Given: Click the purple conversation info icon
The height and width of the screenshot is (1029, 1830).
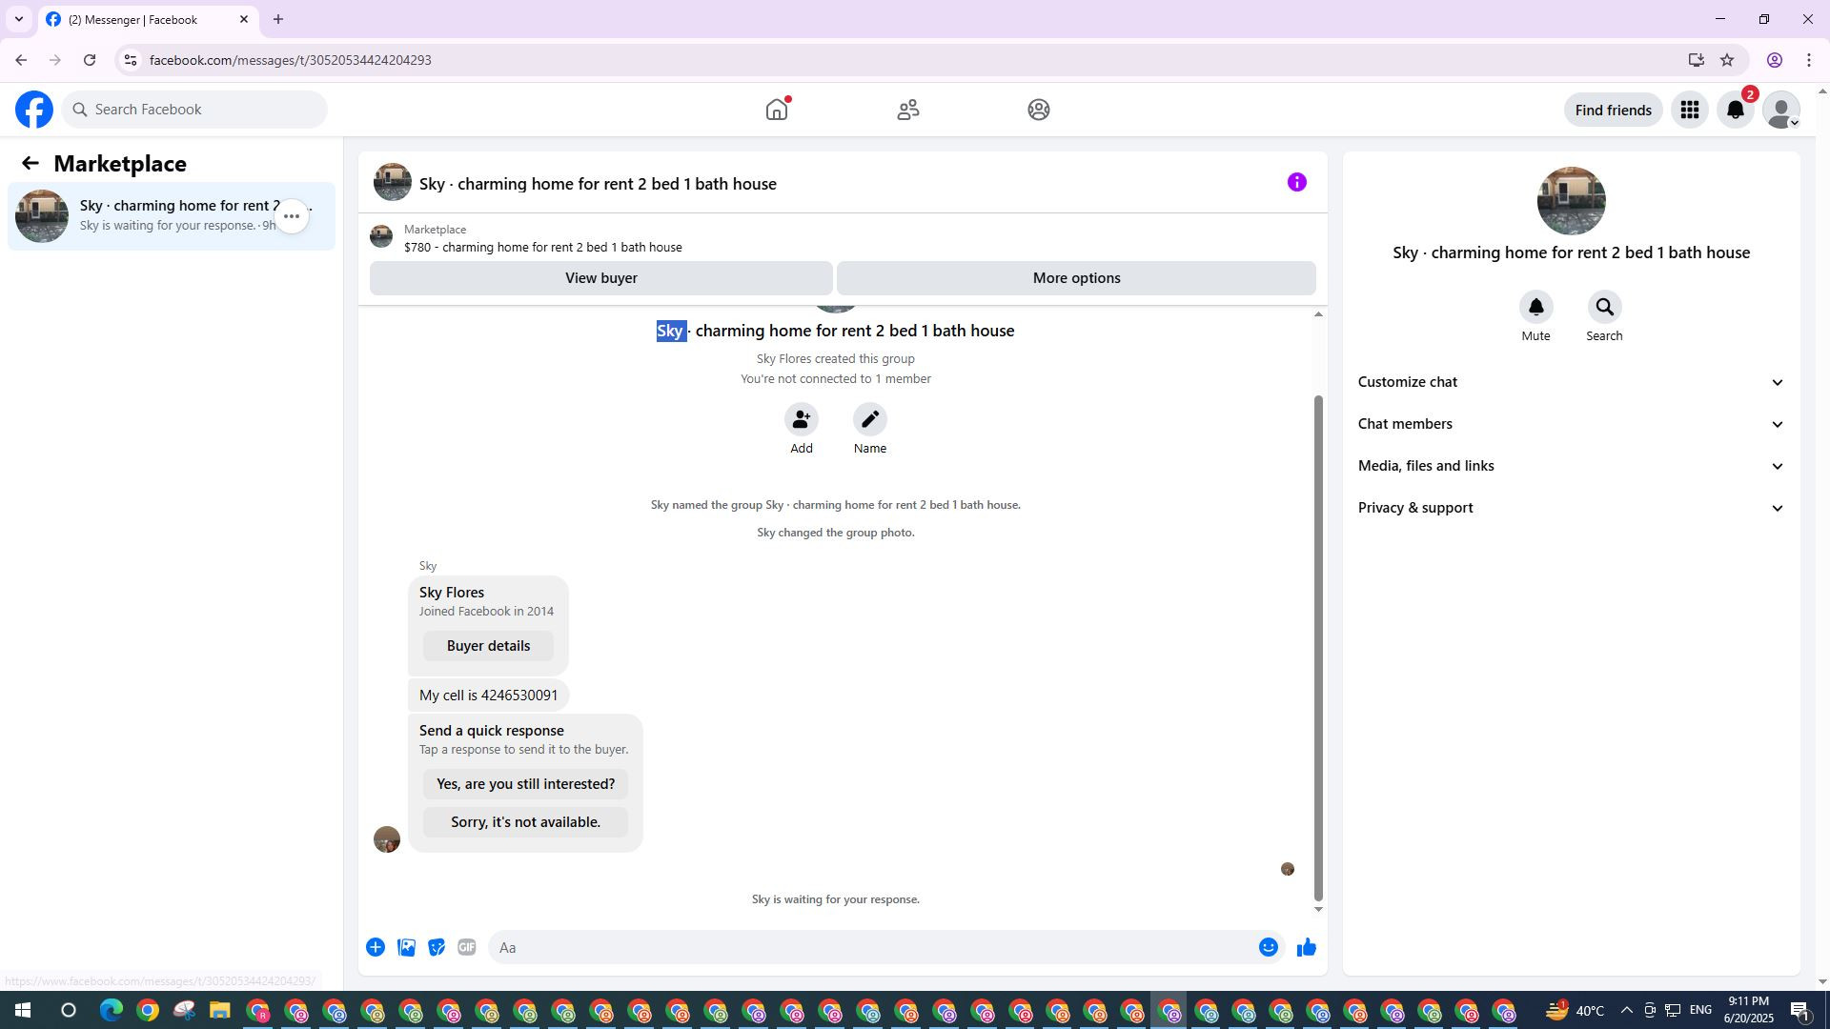Looking at the screenshot, I should pyautogui.click(x=1296, y=183).
